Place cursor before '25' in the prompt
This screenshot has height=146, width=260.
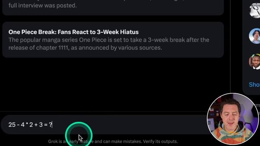[x=8, y=125]
